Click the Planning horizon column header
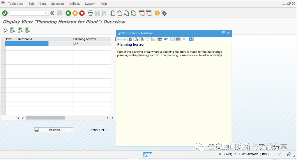Viewport: 297px width, 160px height. 92,39
